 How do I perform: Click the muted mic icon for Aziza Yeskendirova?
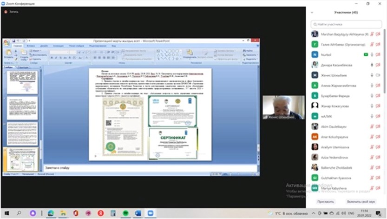point(372,157)
